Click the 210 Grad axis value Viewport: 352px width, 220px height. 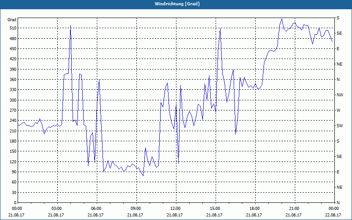[13, 131]
